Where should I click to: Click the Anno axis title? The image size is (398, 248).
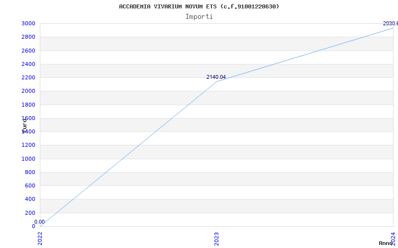tap(386, 243)
